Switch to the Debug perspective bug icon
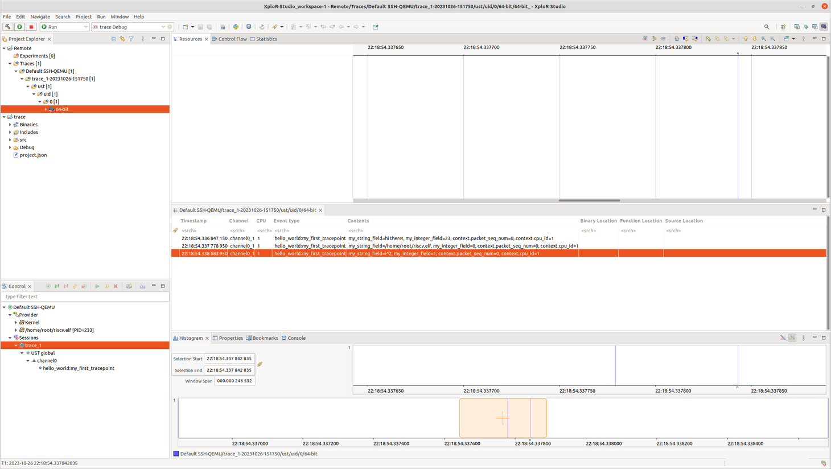Viewport: 831px width, 469px height. tap(806, 27)
